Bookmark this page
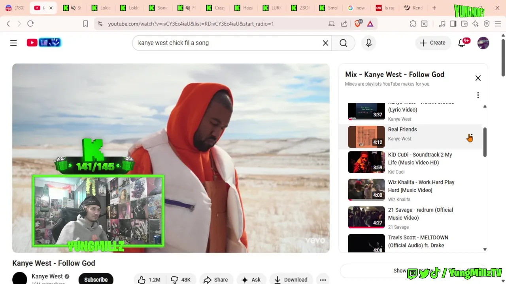This screenshot has height=284, width=506. click(85, 24)
